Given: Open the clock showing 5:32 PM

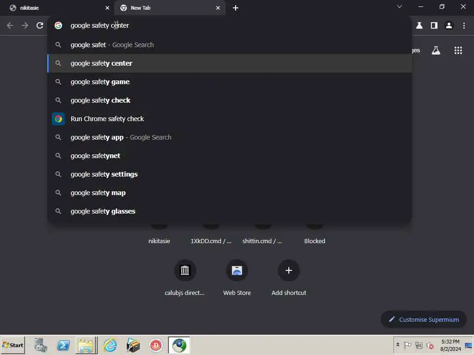Looking at the screenshot, I should point(450,345).
